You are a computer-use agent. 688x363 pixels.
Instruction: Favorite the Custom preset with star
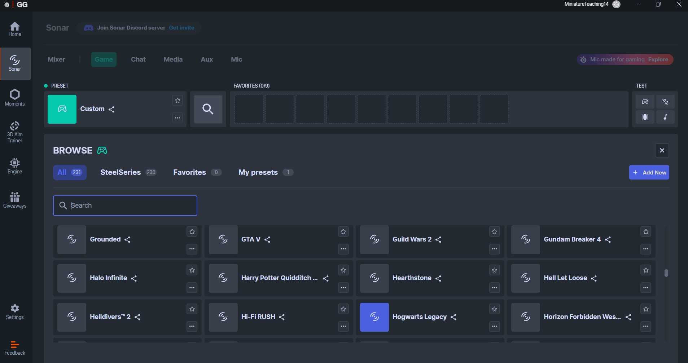click(178, 101)
